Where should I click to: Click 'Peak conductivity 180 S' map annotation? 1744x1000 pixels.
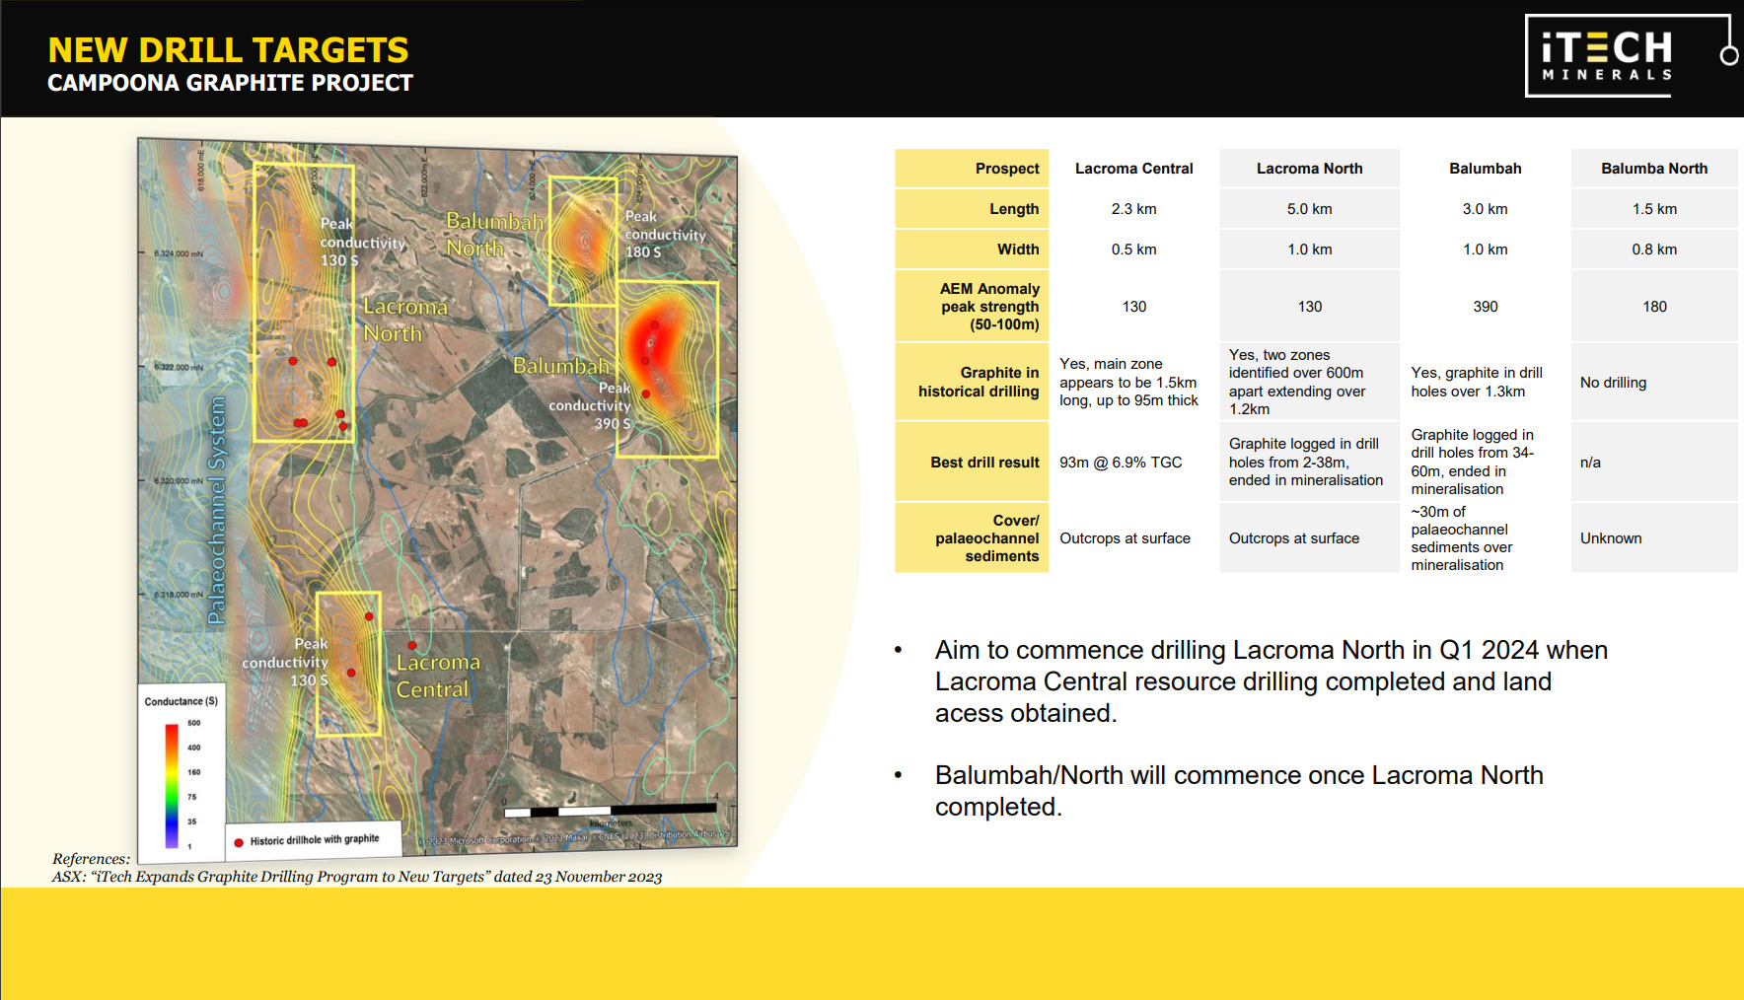point(665,234)
